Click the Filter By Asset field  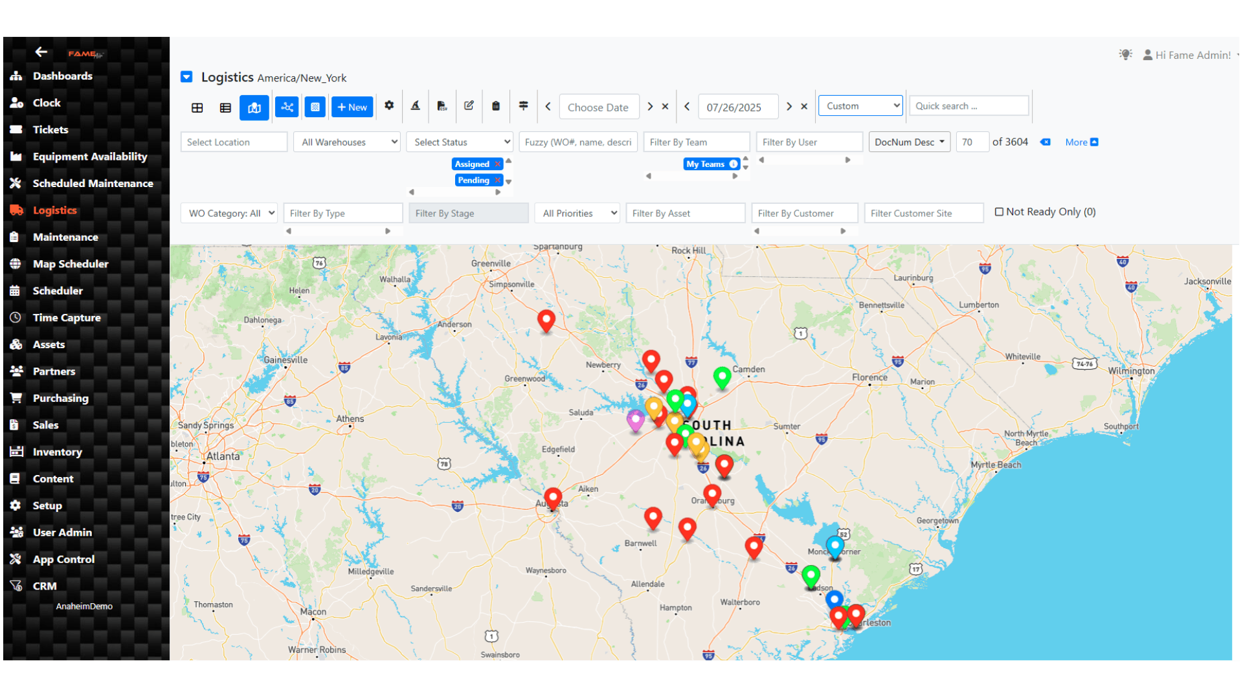(686, 213)
